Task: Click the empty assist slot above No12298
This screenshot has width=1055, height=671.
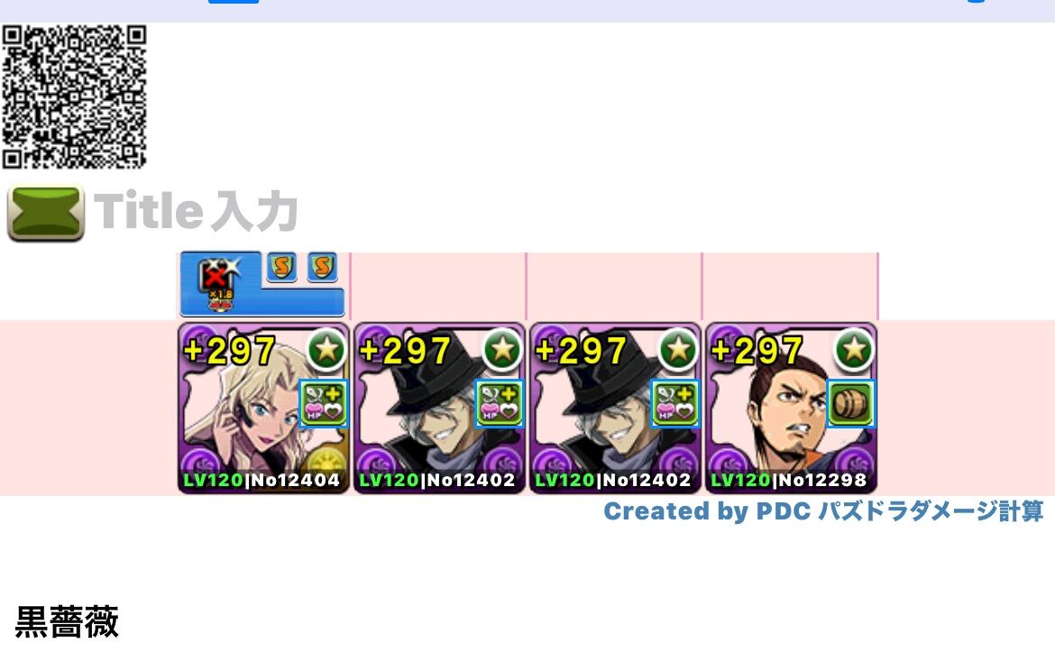Action: click(791, 286)
